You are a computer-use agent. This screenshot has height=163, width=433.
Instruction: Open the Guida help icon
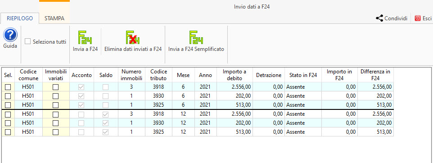tap(10, 35)
